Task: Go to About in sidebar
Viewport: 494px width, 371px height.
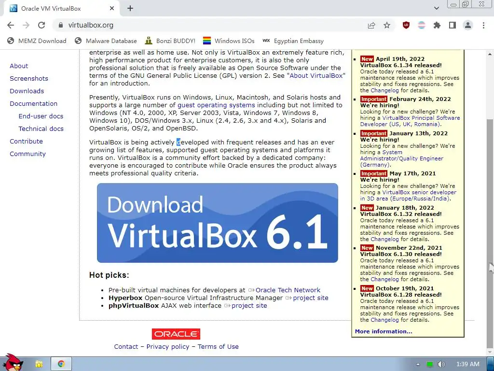Action: click(19, 66)
